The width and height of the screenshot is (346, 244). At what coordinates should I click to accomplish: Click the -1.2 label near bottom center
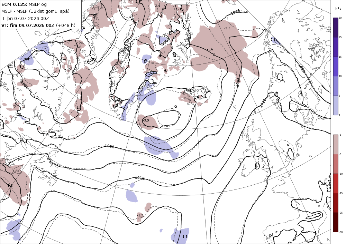pos(140,215)
